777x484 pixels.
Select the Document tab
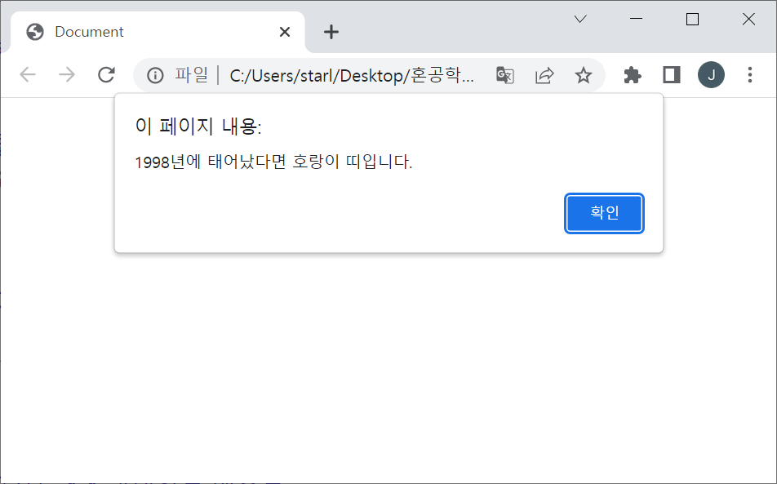click(x=158, y=32)
